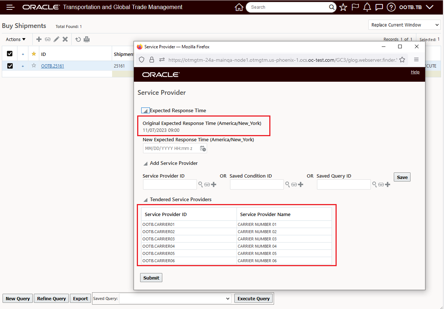Click the Saved Condition ID input

click(x=257, y=184)
